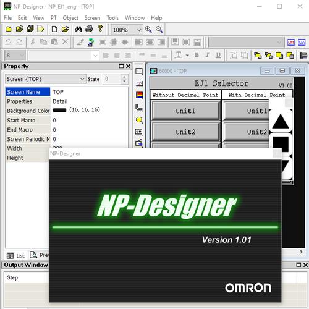Select the yellow lamp object tool
Image resolution: width=309 pixels, height=309 pixels.
click(x=139, y=120)
